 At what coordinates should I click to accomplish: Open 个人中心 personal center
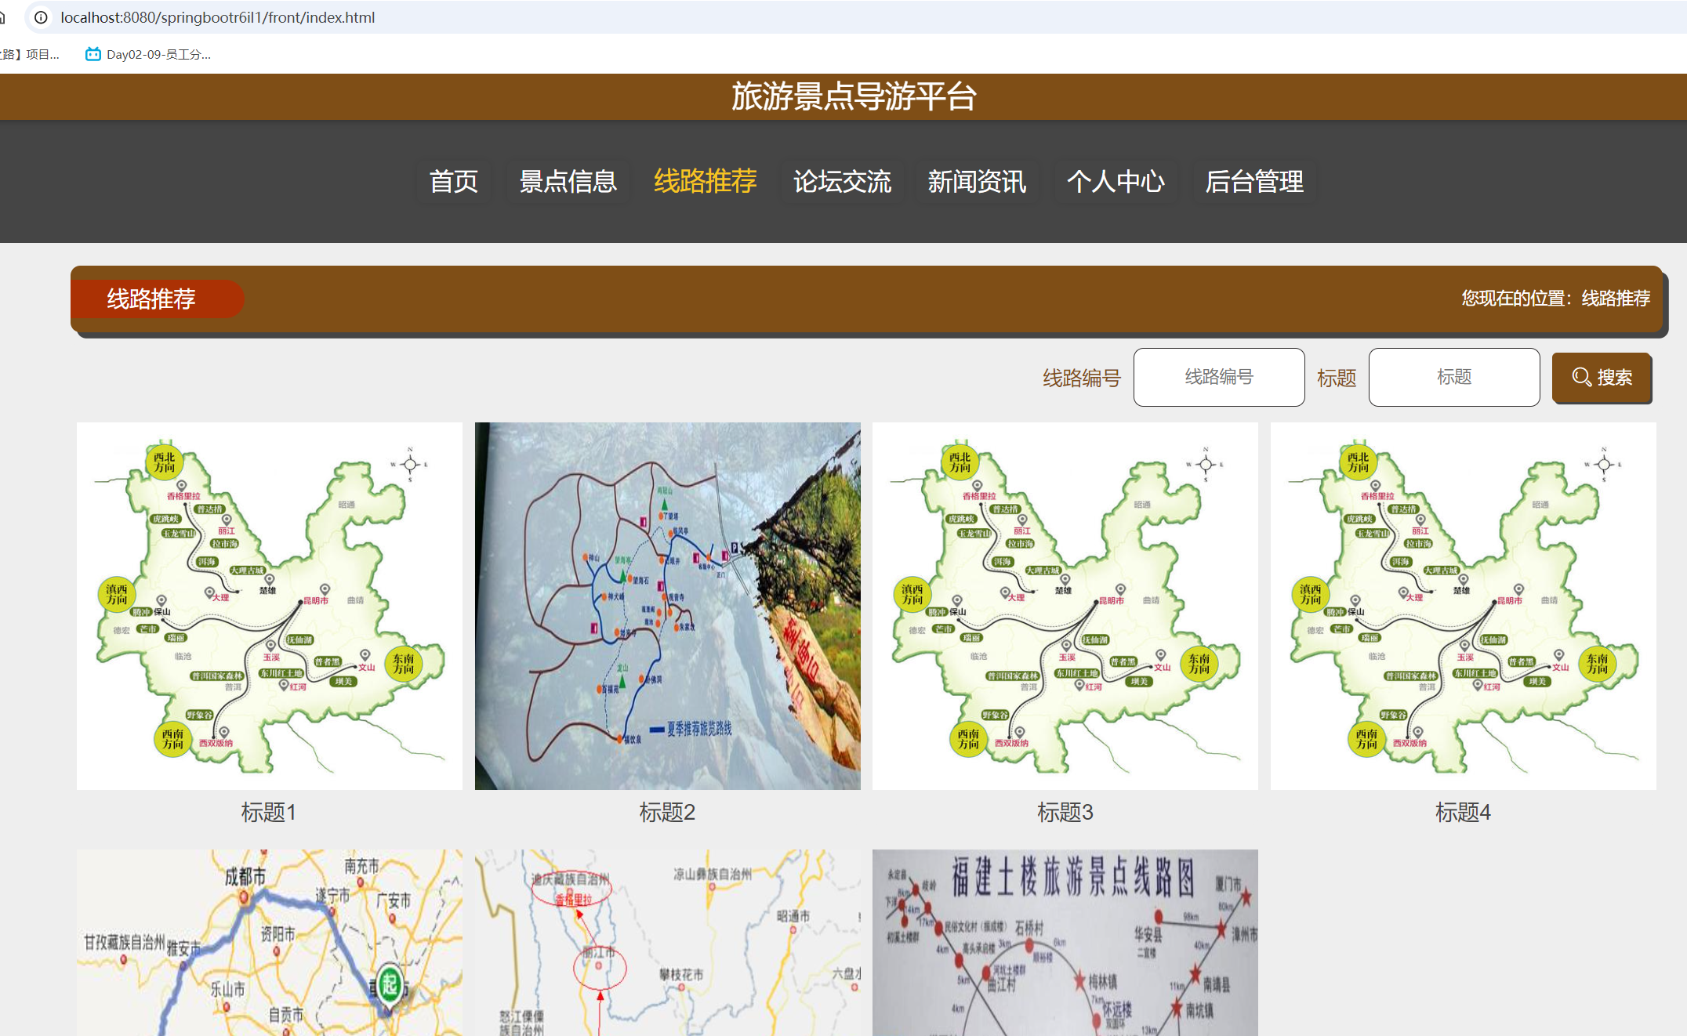coord(1116,182)
